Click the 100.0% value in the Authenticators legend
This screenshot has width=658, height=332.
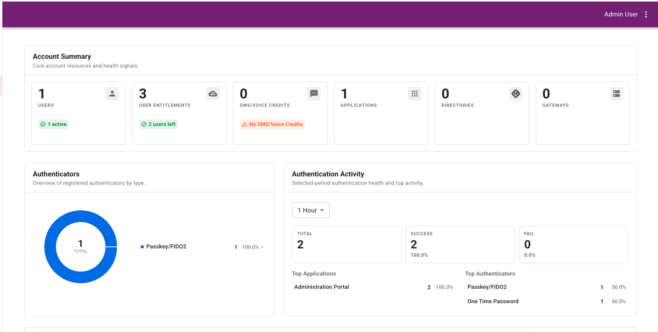[250, 247]
